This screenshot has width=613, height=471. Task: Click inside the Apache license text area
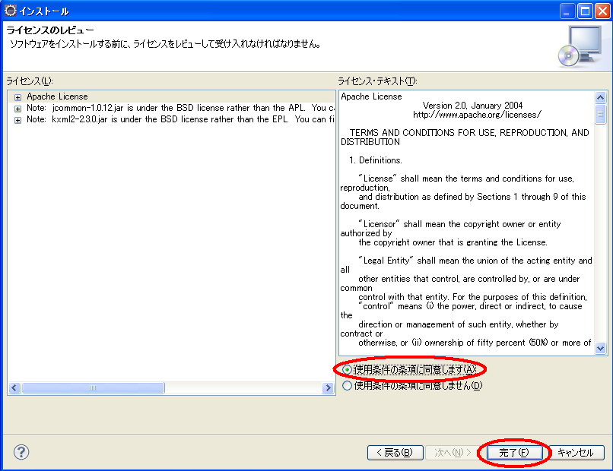pos(465,228)
